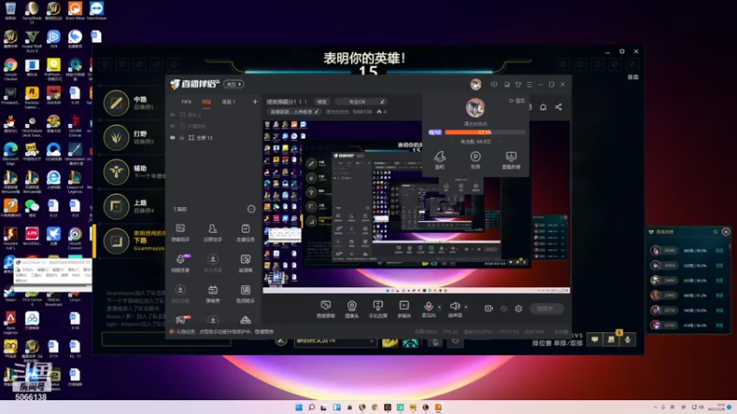The height and width of the screenshot is (414, 737).
Task: Select the 辅助 support slot
Action: 129,172
